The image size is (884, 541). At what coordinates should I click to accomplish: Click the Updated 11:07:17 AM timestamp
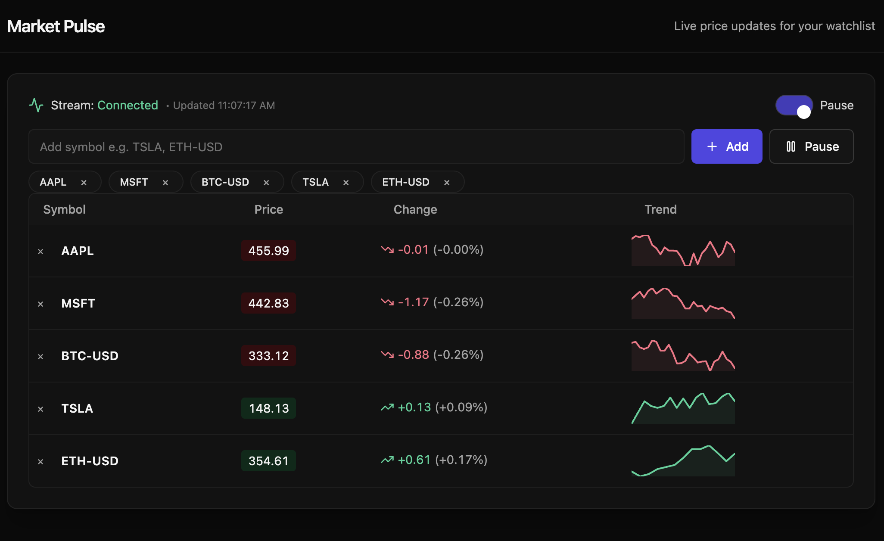click(x=224, y=106)
